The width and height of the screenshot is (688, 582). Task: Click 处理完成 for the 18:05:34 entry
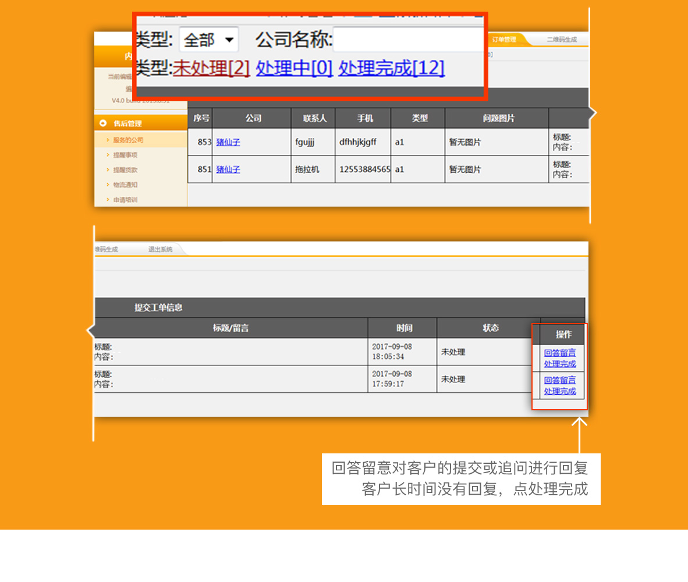[x=560, y=364]
